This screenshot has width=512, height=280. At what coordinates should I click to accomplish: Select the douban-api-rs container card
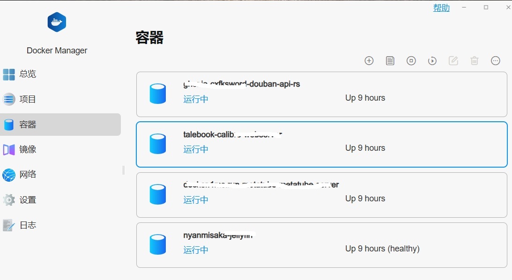point(322,94)
